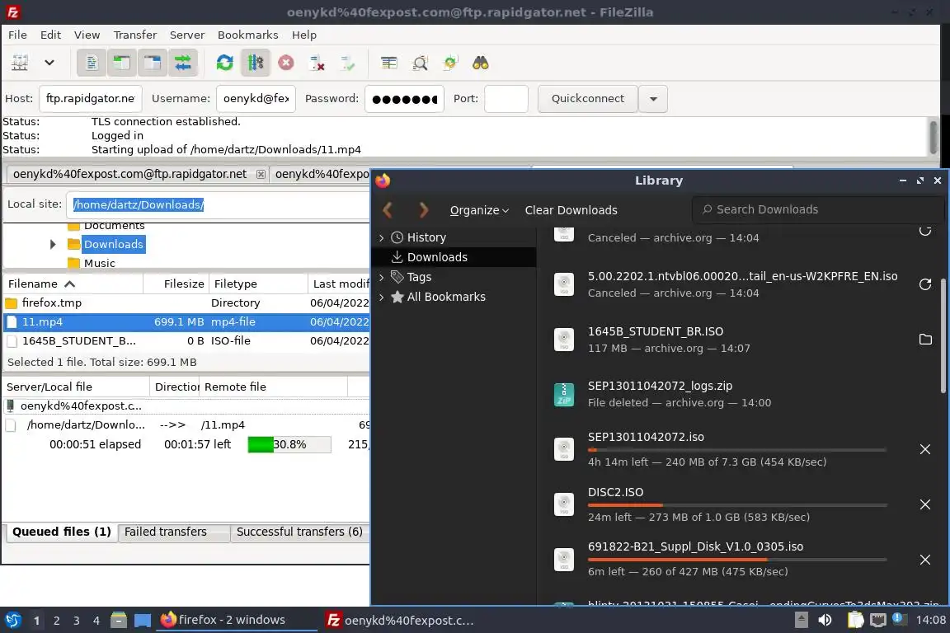Screen dimensions: 950x633
Task: Expand the History tree item
Action: pyautogui.click(x=382, y=237)
